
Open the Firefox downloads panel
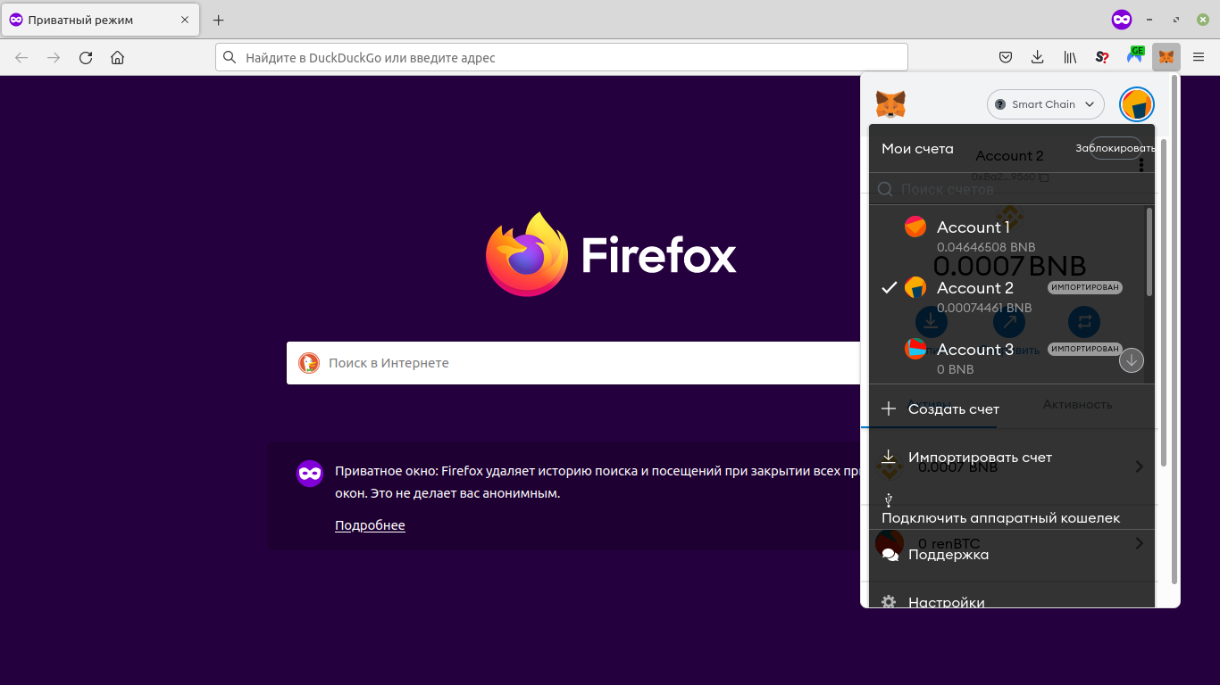click(x=1037, y=57)
